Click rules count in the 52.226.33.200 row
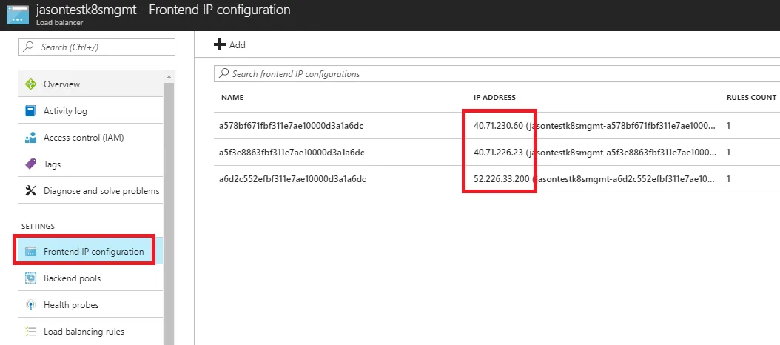Image resolution: width=780 pixels, height=345 pixels. coord(729,178)
